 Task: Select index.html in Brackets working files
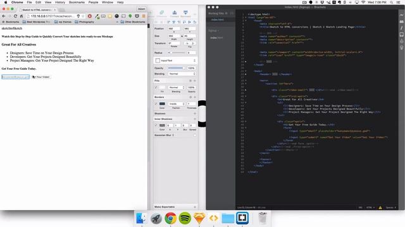point(218,20)
